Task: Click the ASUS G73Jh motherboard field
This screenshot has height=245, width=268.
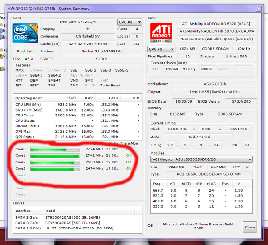Action: tap(215, 84)
